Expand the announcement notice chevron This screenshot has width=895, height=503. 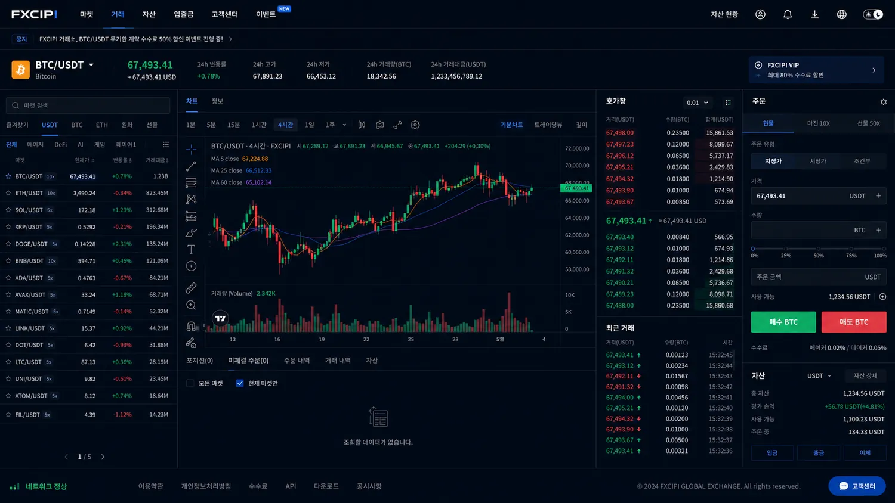[230, 39]
